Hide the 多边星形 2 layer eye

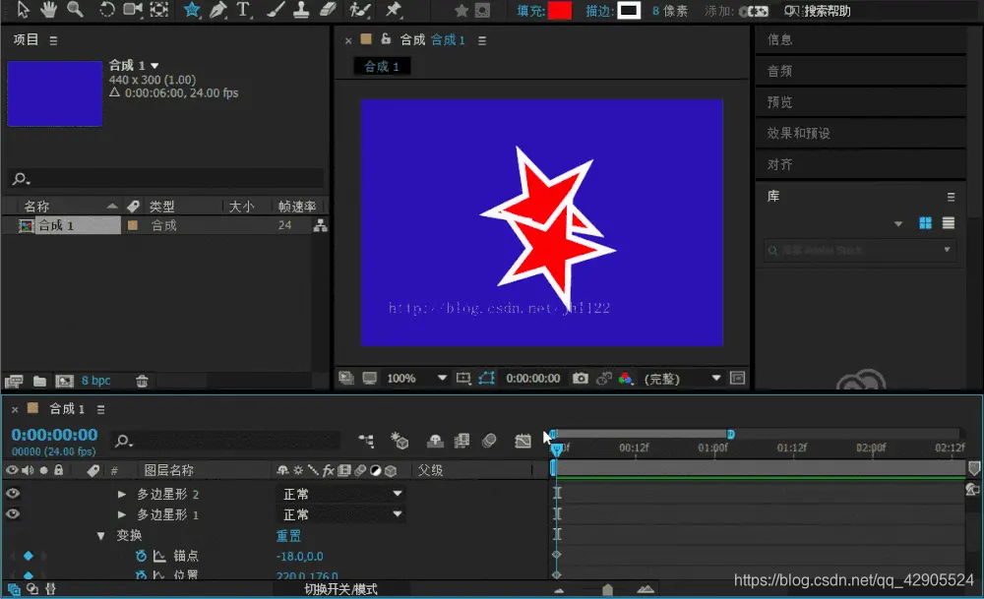point(13,494)
